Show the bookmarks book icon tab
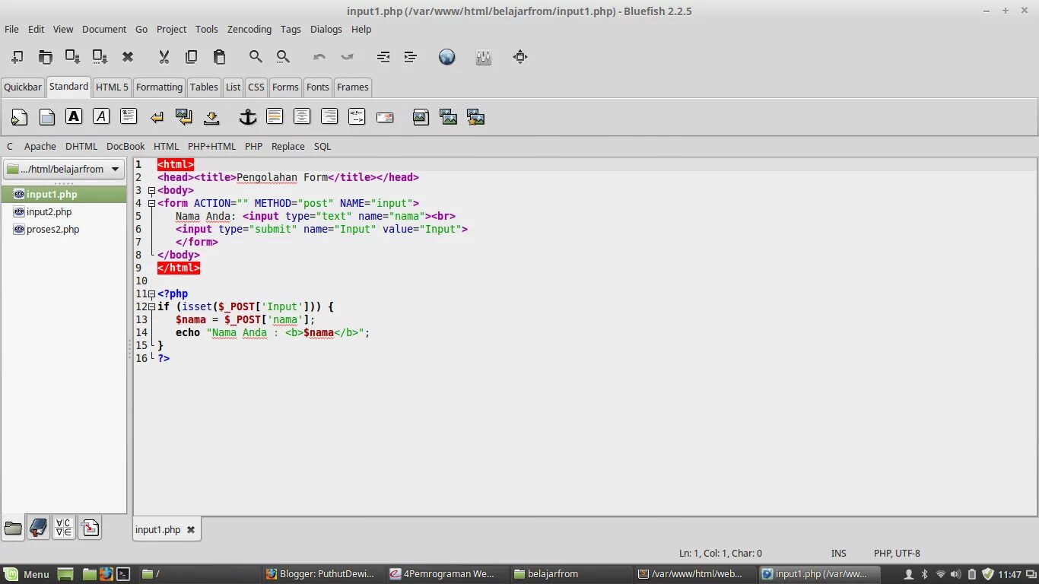The height and width of the screenshot is (584, 1039). [x=38, y=528]
